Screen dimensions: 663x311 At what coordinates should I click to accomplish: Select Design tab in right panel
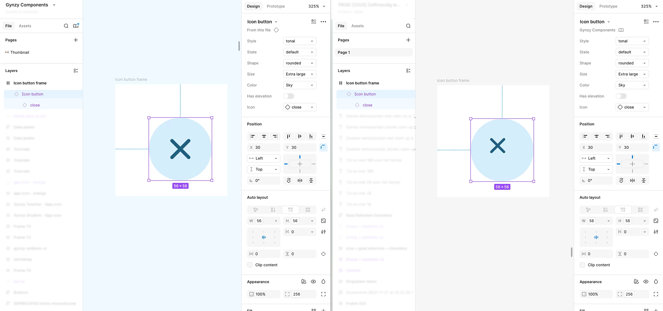[x=586, y=6]
